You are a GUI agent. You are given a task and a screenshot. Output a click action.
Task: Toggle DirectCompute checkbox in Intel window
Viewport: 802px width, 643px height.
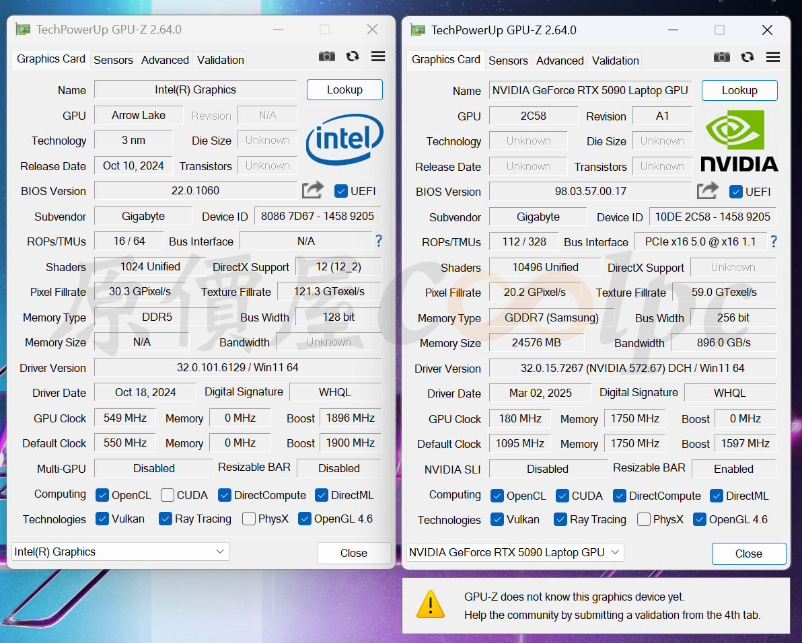click(x=225, y=495)
